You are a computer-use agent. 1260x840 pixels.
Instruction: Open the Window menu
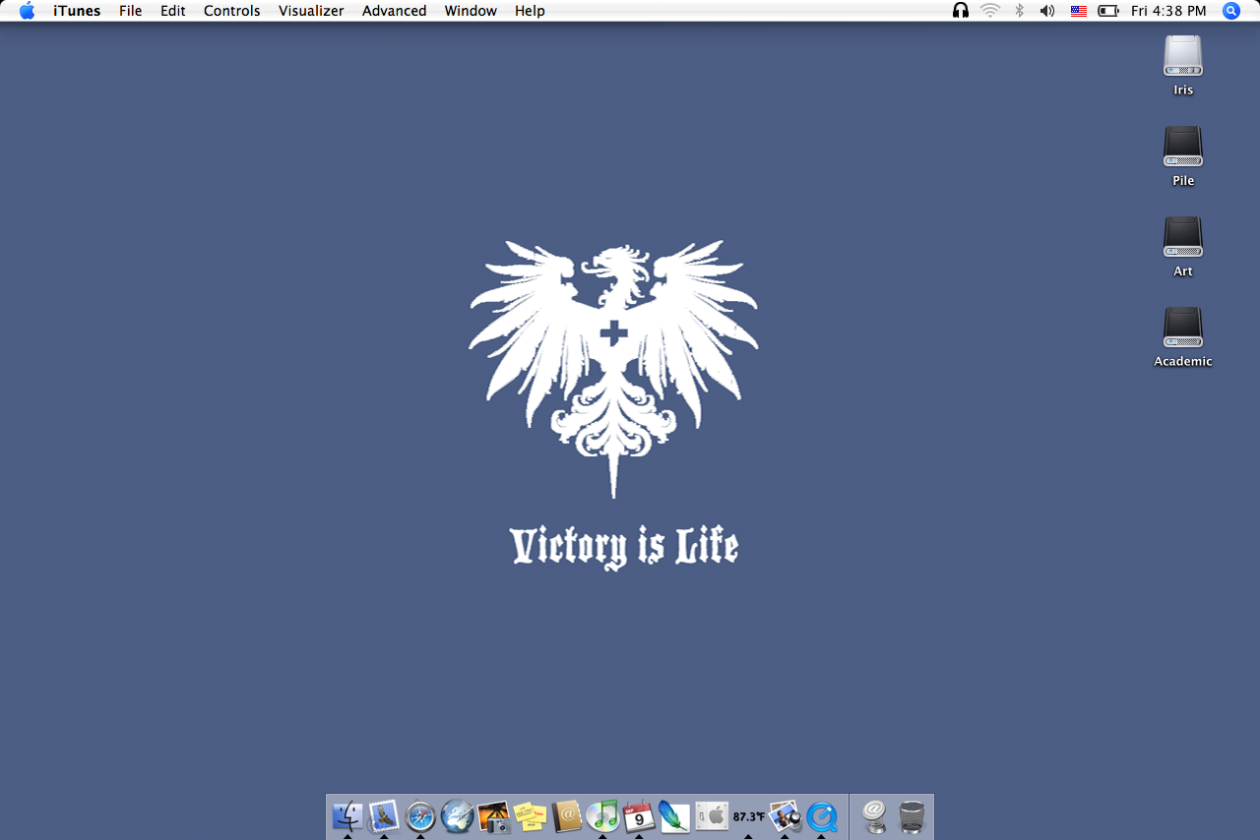point(471,11)
